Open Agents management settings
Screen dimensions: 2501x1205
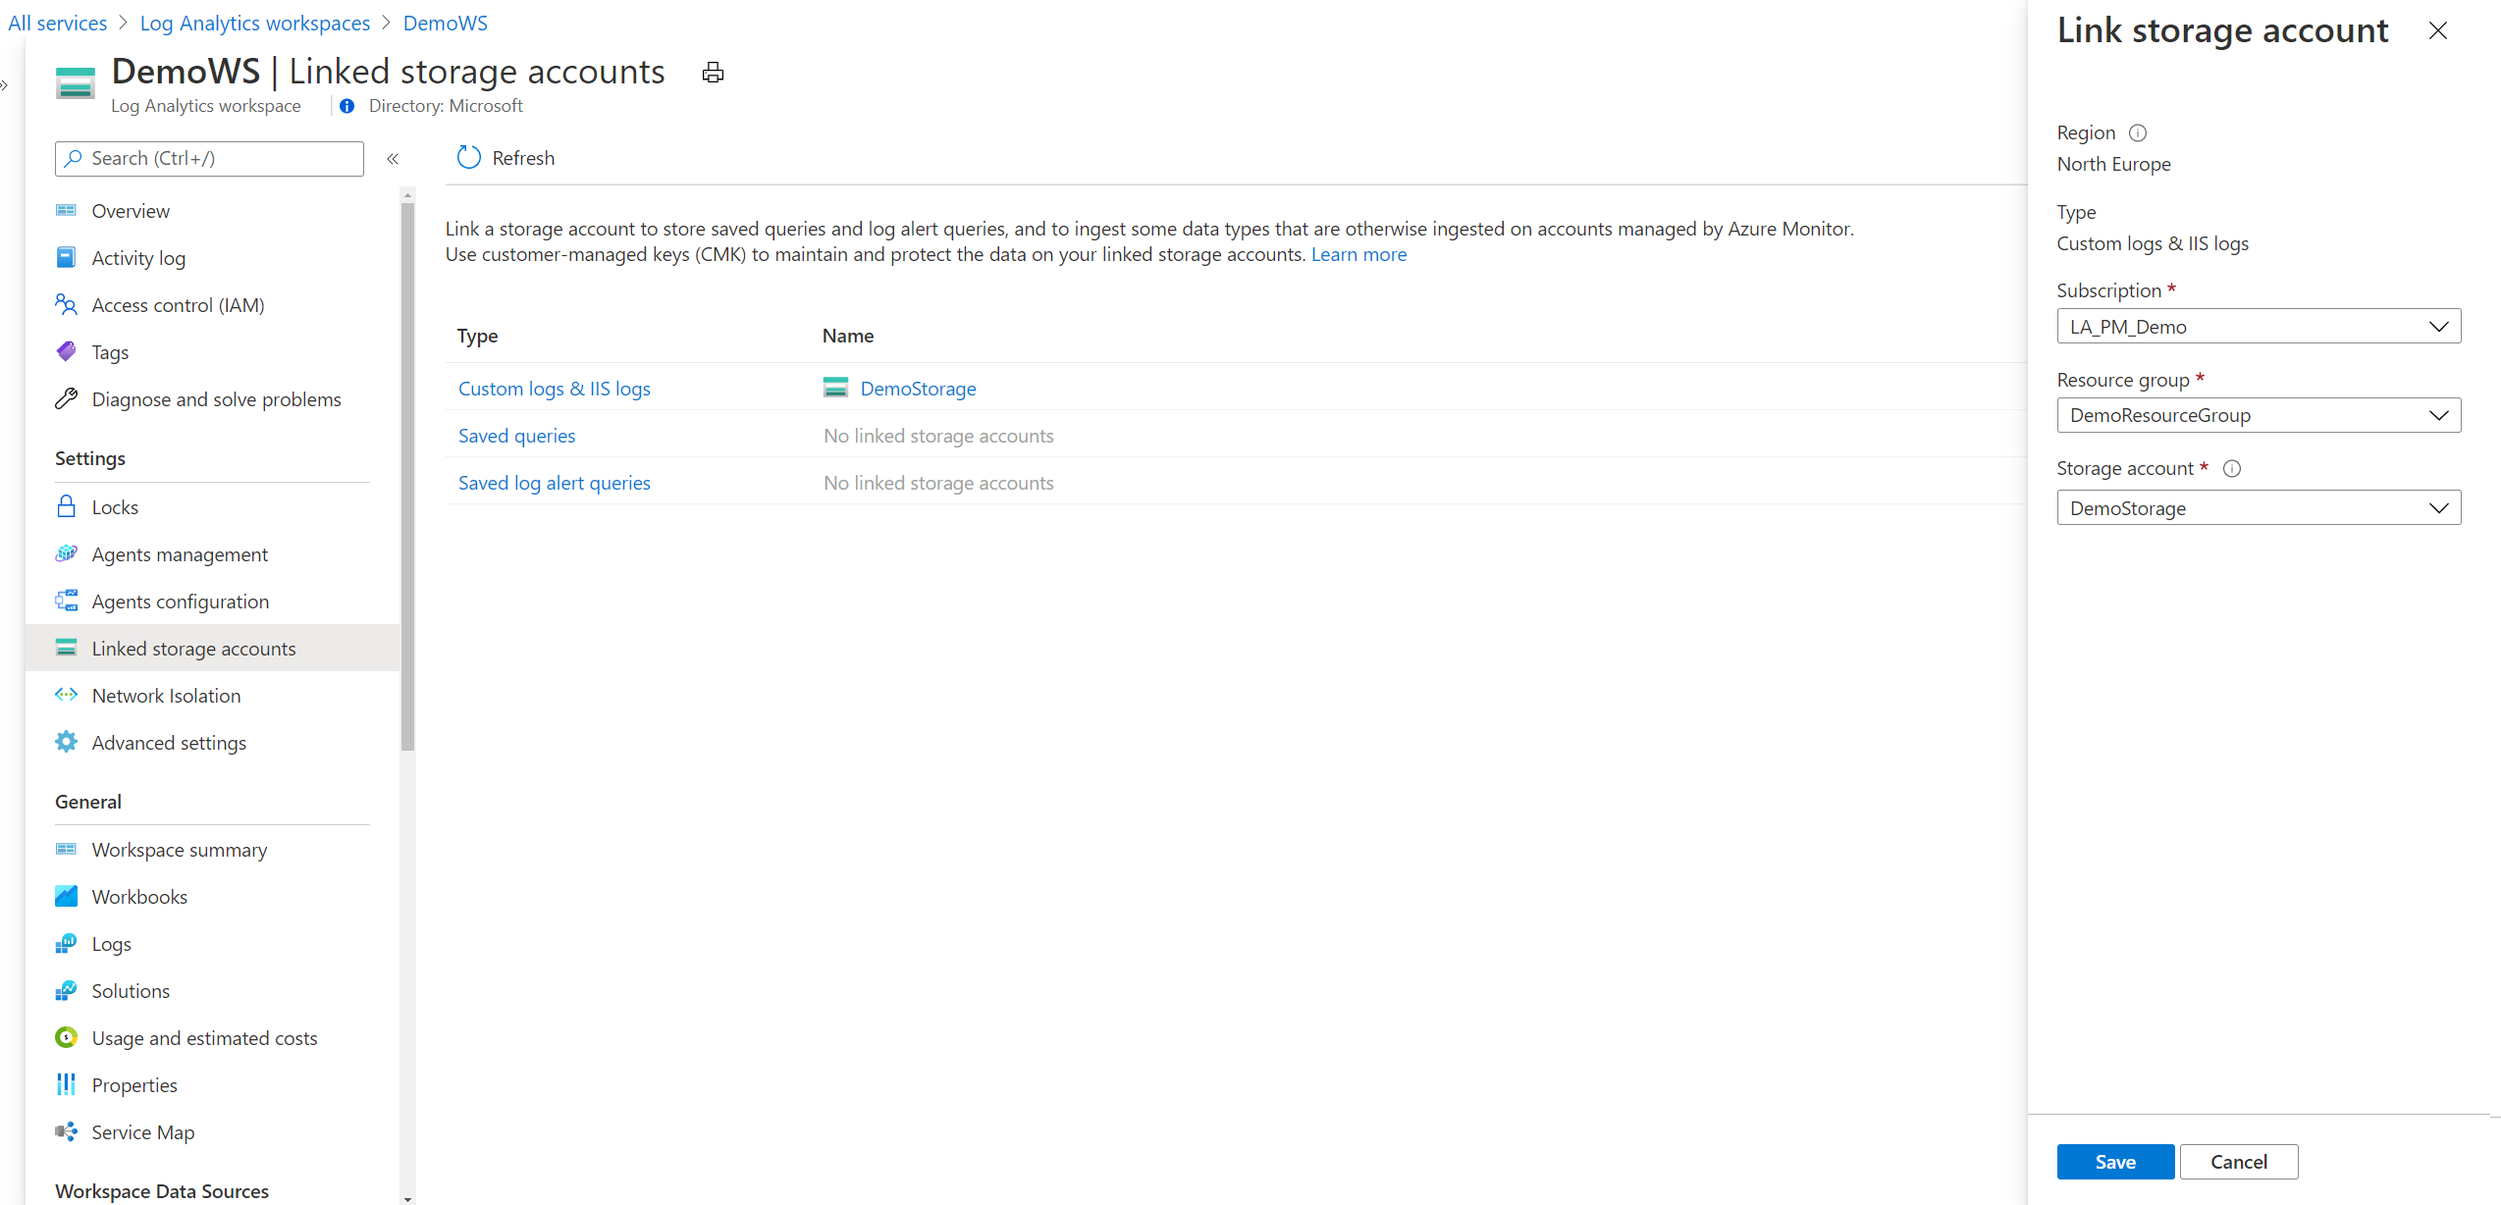[180, 553]
